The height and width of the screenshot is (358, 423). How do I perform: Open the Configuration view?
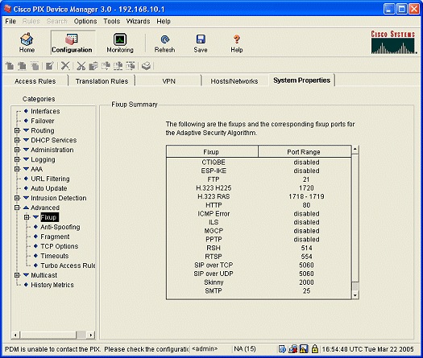[x=72, y=43]
